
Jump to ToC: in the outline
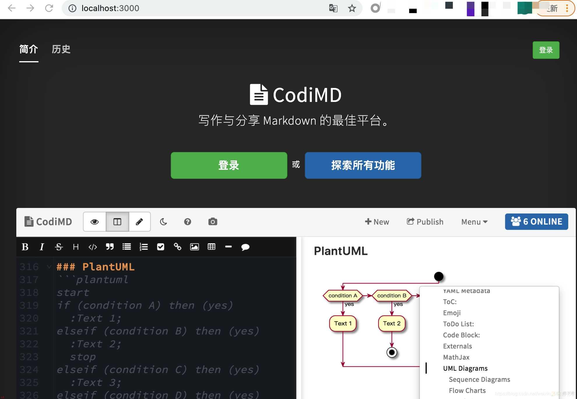tap(450, 302)
